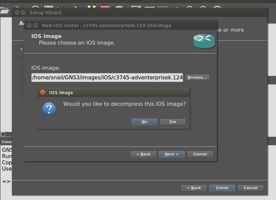Click the blue question mark icon

pos(49,109)
